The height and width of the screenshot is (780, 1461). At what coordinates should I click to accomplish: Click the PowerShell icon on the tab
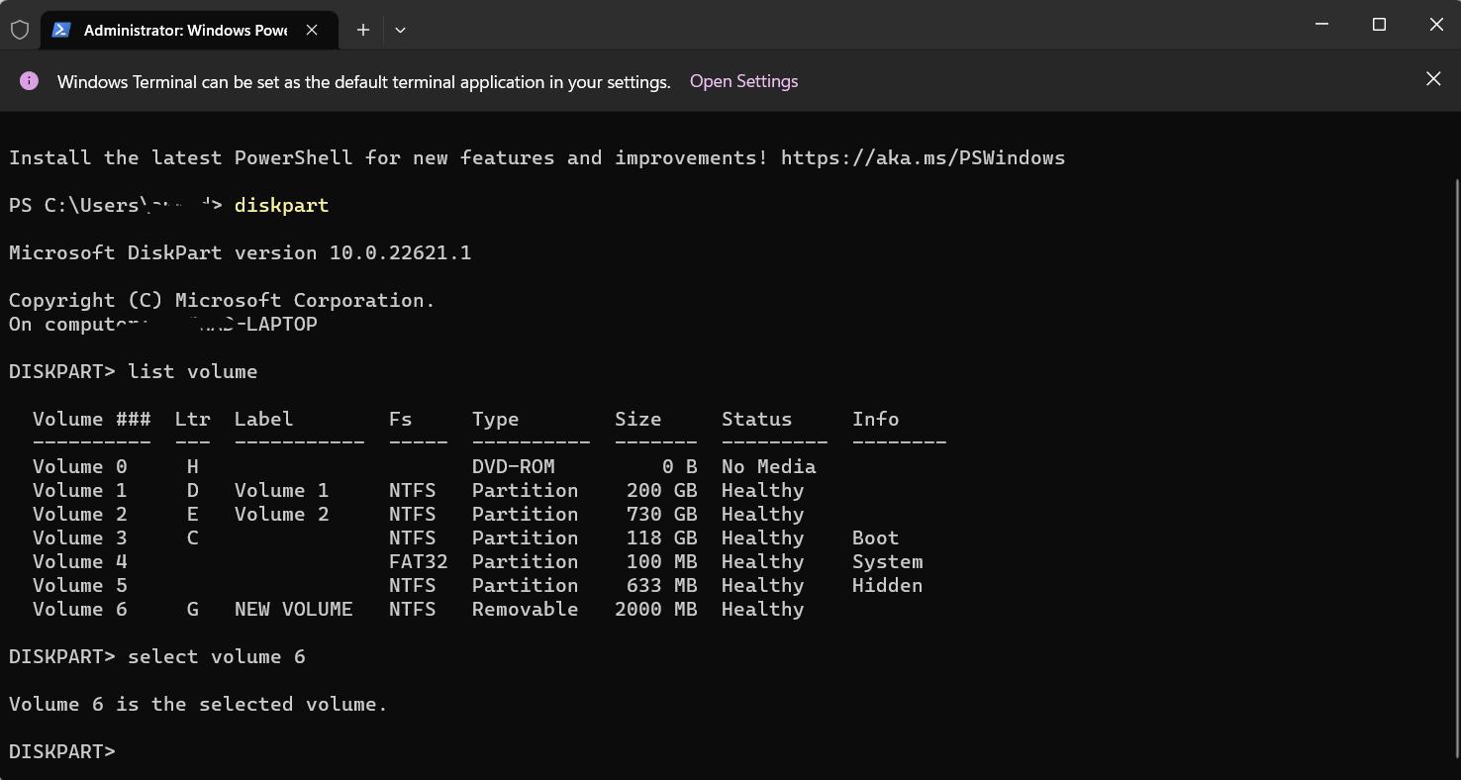[x=61, y=30]
